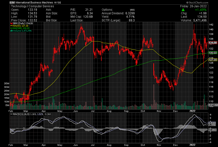Click the Last value 134.50 in header
Screen dimensions: 218x147
click(202, 17)
